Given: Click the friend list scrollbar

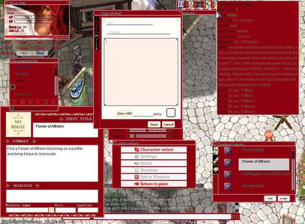Looking at the screenshot, I should point(56,81).
